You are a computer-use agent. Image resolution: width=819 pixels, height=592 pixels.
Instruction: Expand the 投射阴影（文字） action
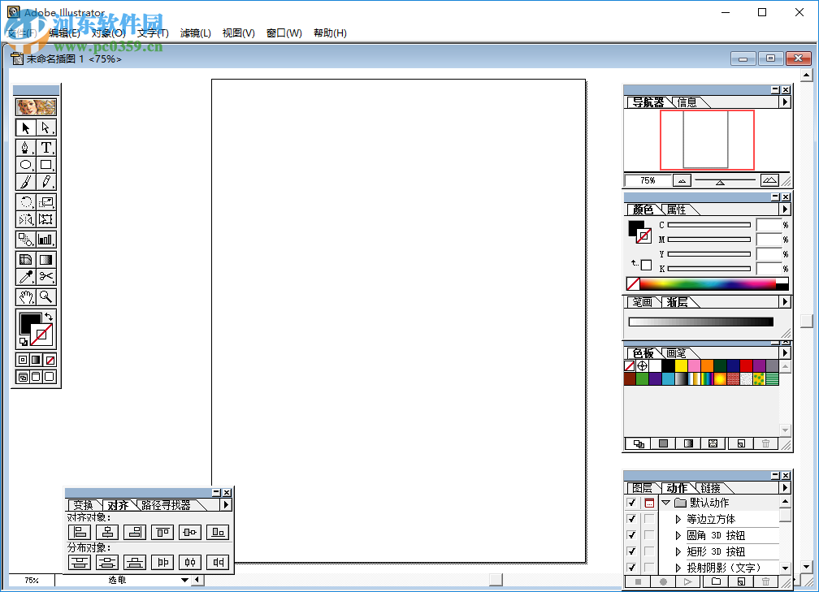tap(678, 566)
